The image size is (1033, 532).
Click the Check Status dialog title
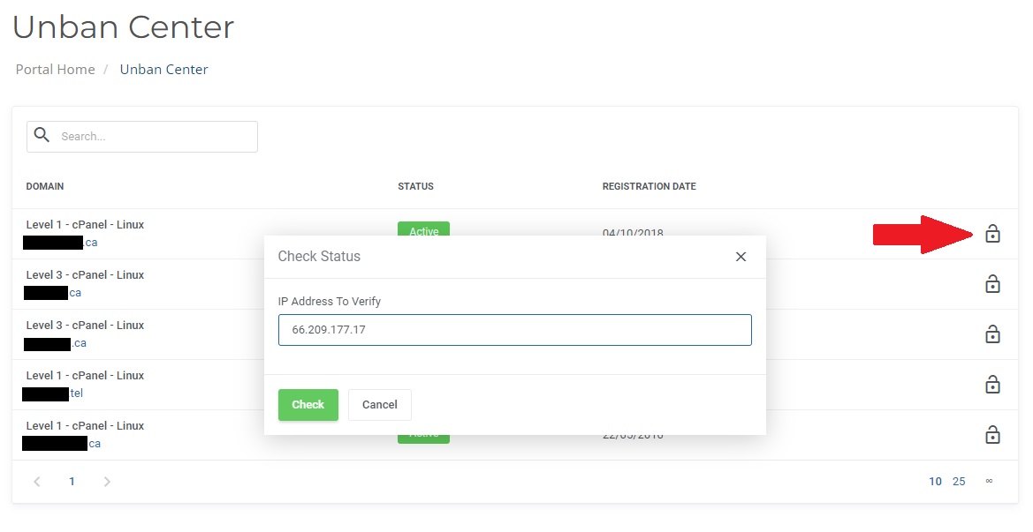[319, 257]
